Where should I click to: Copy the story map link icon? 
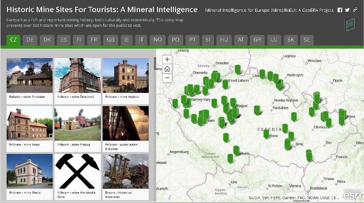coord(355,10)
